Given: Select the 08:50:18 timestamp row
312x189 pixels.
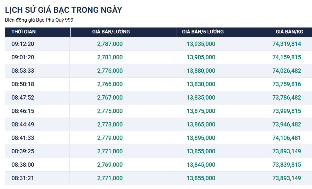Looking at the screenshot, I should (x=23, y=84).
